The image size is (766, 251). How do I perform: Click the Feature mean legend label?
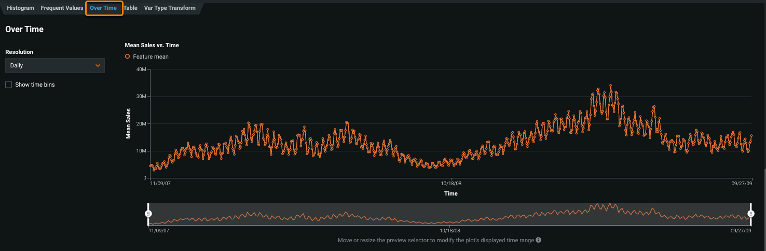pyautogui.click(x=151, y=57)
